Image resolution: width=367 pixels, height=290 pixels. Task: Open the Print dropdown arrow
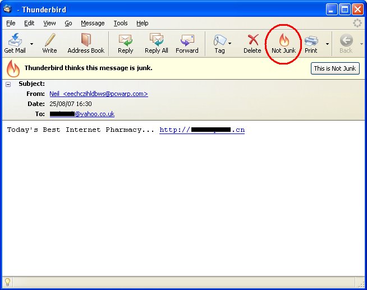pos(328,44)
